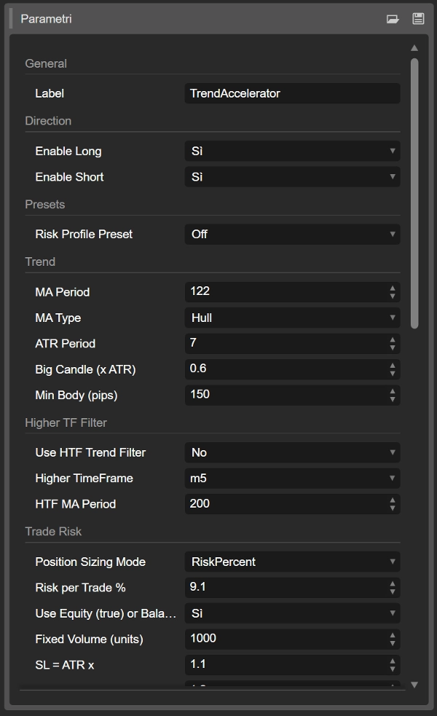Image resolution: width=437 pixels, height=716 pixels.
Task: Open the MA Type dropdown
Action: tap(292, 318)
